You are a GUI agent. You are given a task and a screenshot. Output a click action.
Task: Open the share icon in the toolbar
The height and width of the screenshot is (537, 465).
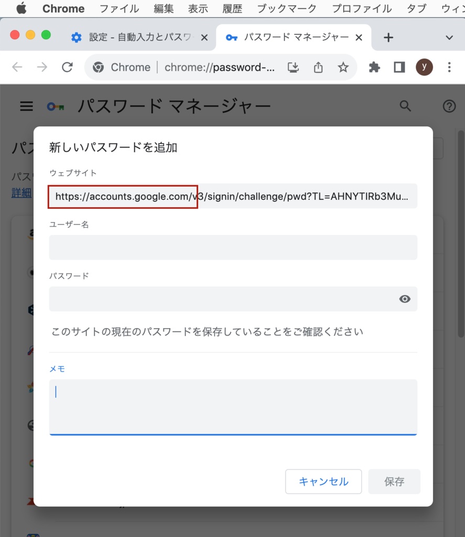[x=318, y=67]
